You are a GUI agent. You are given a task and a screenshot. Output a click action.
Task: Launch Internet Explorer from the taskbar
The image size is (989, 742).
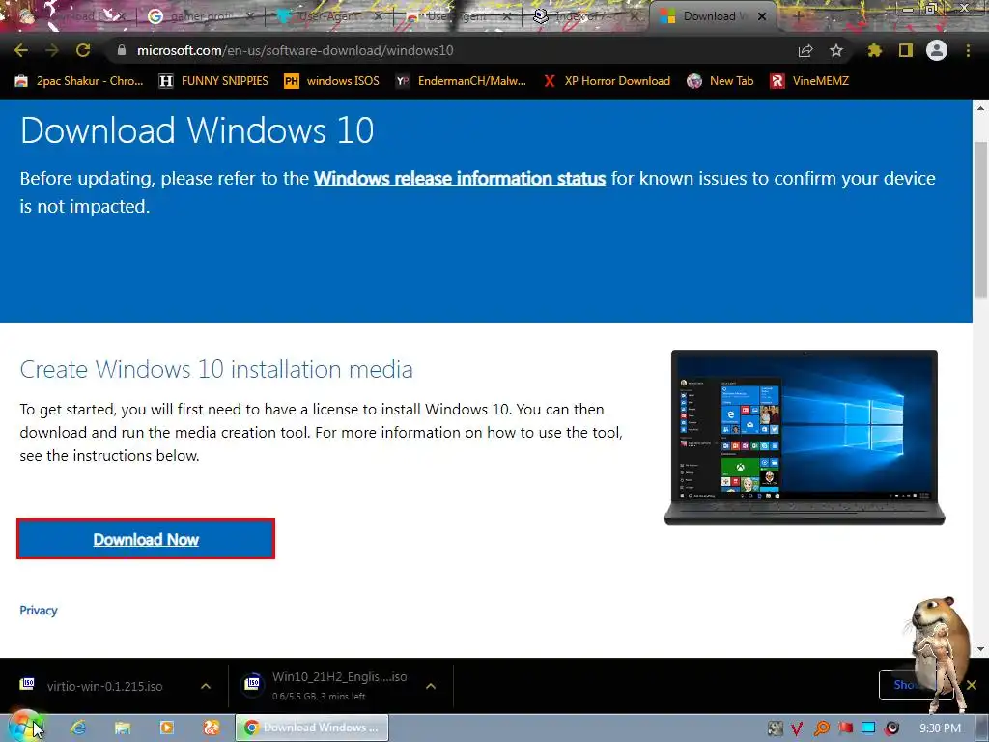pos(78,728)
